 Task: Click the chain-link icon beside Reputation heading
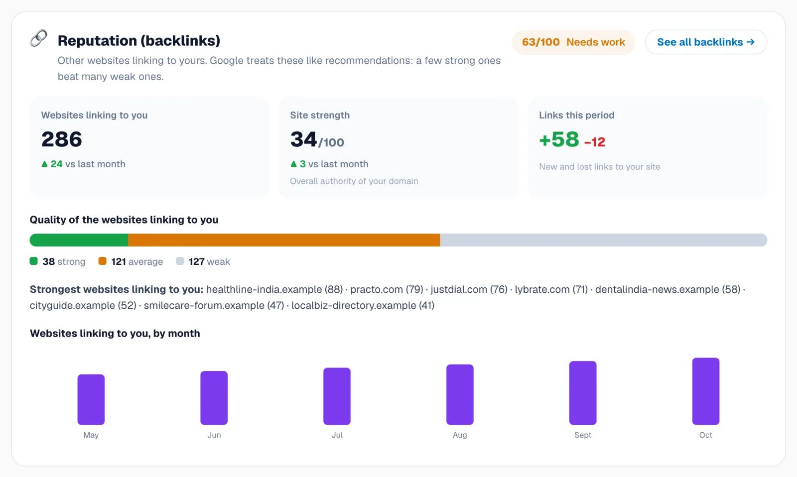click(38, 38)
